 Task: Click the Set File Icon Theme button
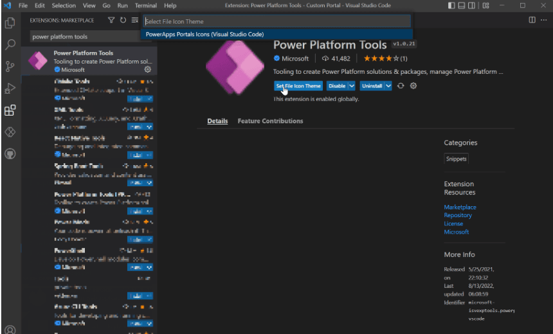point(298,86)
